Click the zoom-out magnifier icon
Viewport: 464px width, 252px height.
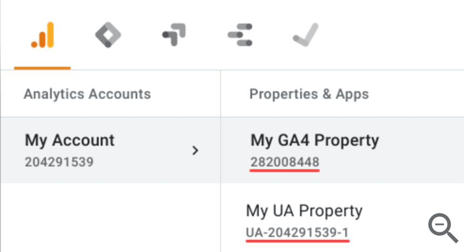[x=443, y=228]
